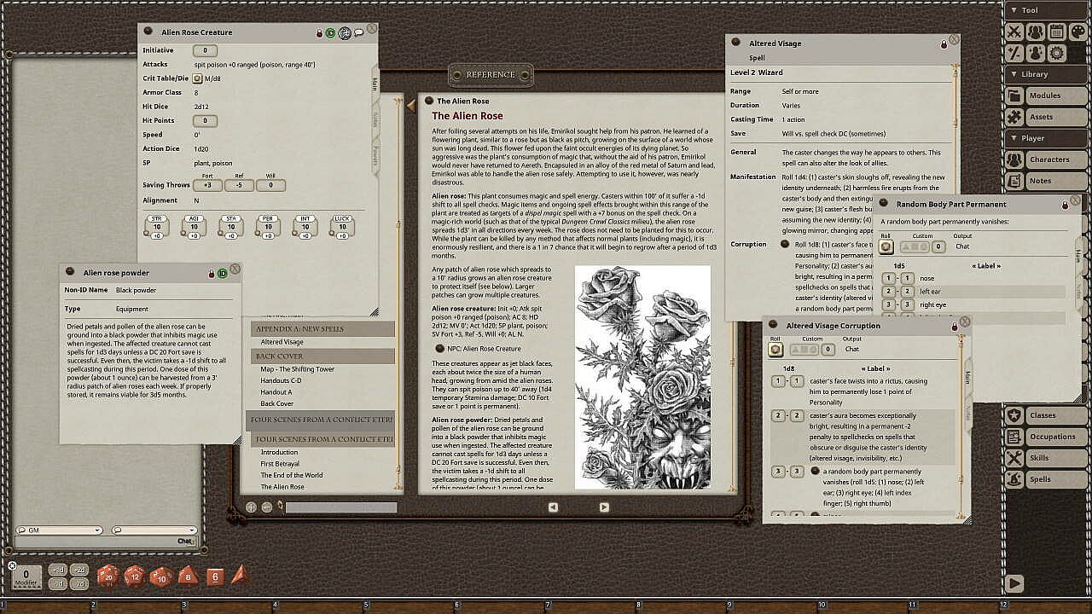Open the Colors palette tool
This screenshot has width=1092, height=614.
click(1078, 32)
